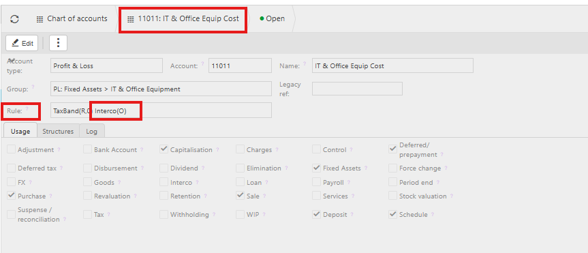Enable the Bank Account checkbox
This screenshot has height=253, width=588.
[x=87, y=149]
